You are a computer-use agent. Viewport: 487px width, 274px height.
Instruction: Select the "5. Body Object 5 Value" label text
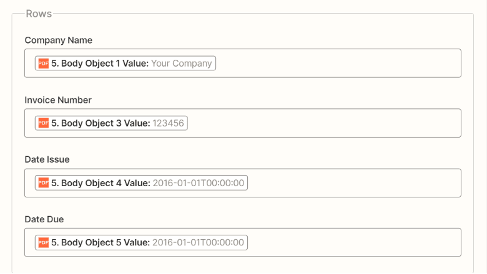[x=101, y=243]
